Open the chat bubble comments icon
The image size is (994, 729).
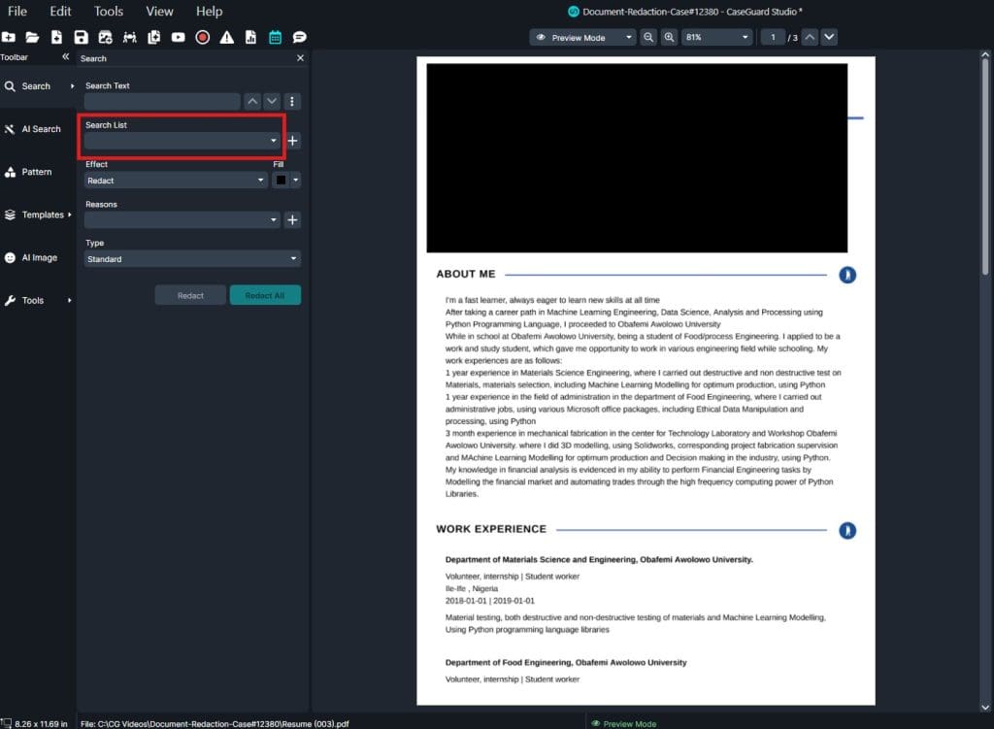[x=299, y=37]
